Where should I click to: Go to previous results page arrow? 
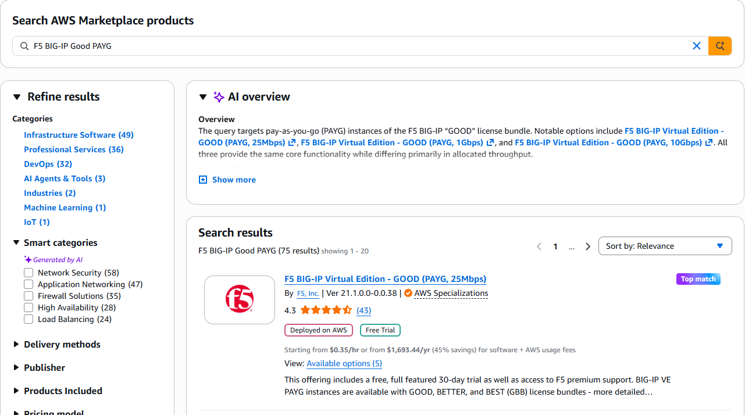539,246
